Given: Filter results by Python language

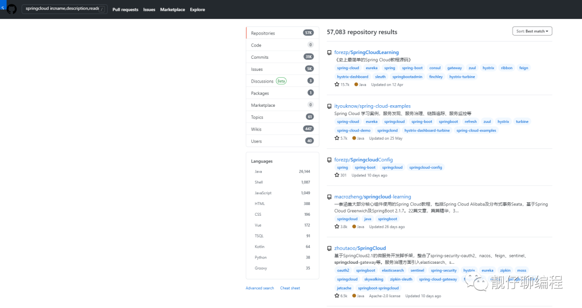Looking at the screenshot, I should 282,257.
